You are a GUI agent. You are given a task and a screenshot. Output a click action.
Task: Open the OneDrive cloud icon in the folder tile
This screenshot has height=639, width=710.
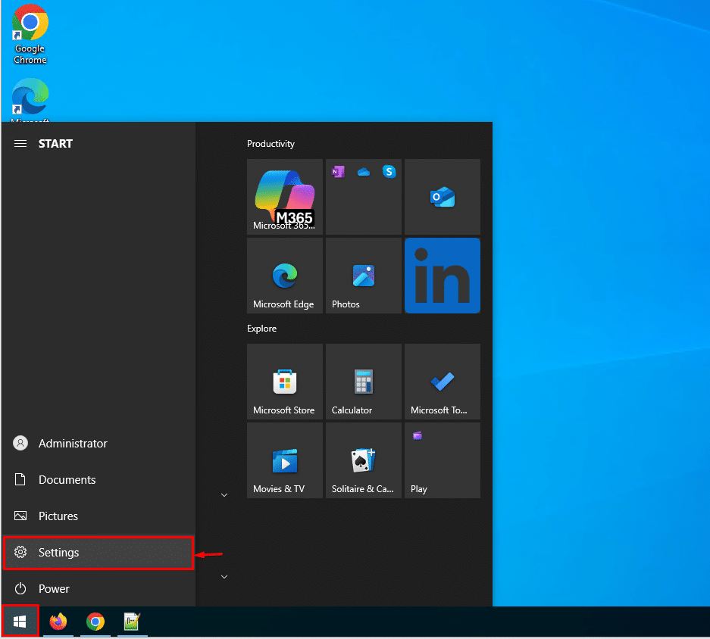[364, 172]
